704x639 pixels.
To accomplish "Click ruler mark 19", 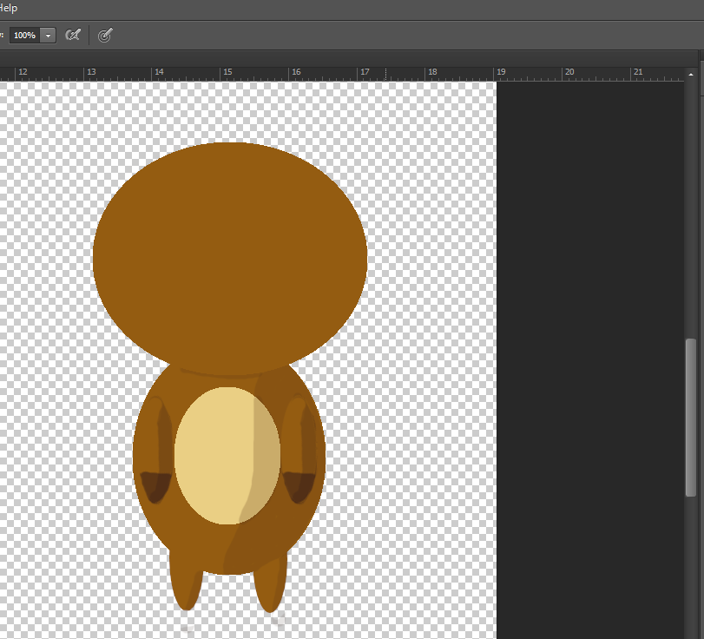I will tap(501, 72).
